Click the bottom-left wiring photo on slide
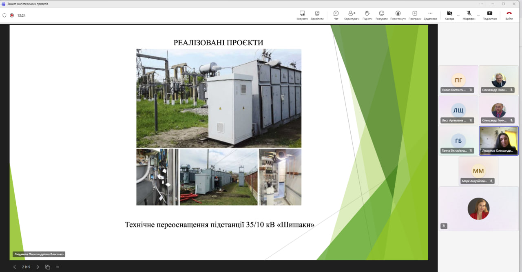Viewport: 522px width, 272px height. 157,177
